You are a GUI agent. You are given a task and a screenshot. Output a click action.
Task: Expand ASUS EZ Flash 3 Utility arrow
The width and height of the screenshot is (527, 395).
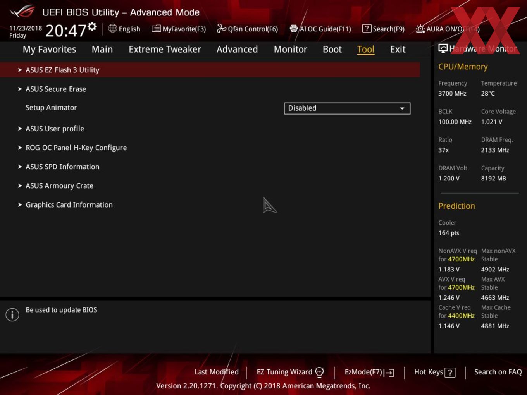20,70
